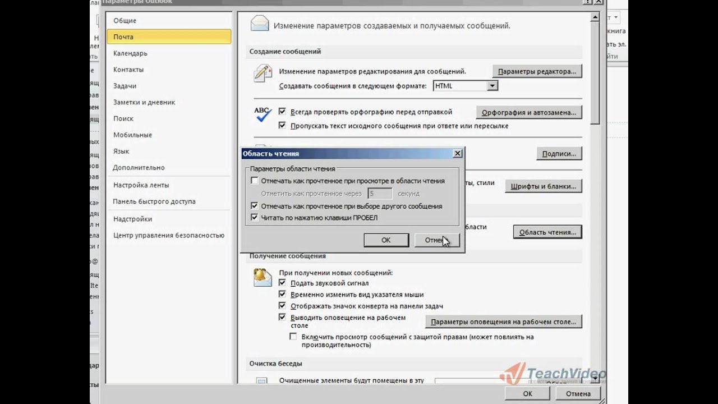This screenshot has width=718, height=404.
Task: Open the Мобильные settings category
Action: 168,135
